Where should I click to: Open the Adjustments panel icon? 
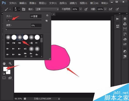pyautogui.click(x=125, y=52)
